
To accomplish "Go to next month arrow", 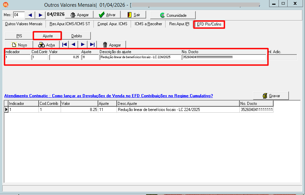I will (40, 15).
